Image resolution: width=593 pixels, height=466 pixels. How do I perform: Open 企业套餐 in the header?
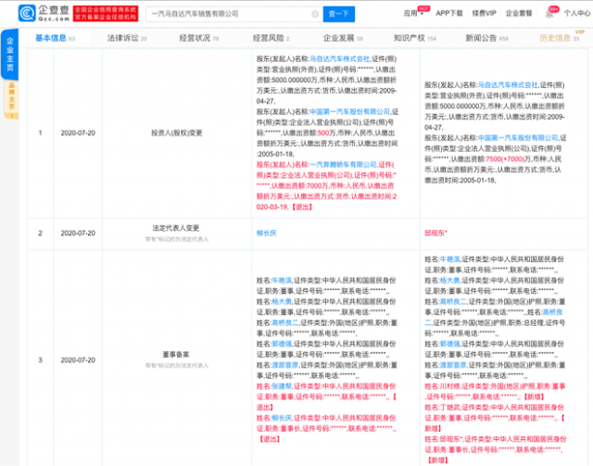click(x=519, y=13)
